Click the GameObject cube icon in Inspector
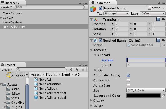This screenshot has width=166, height=109. point(93,9)
